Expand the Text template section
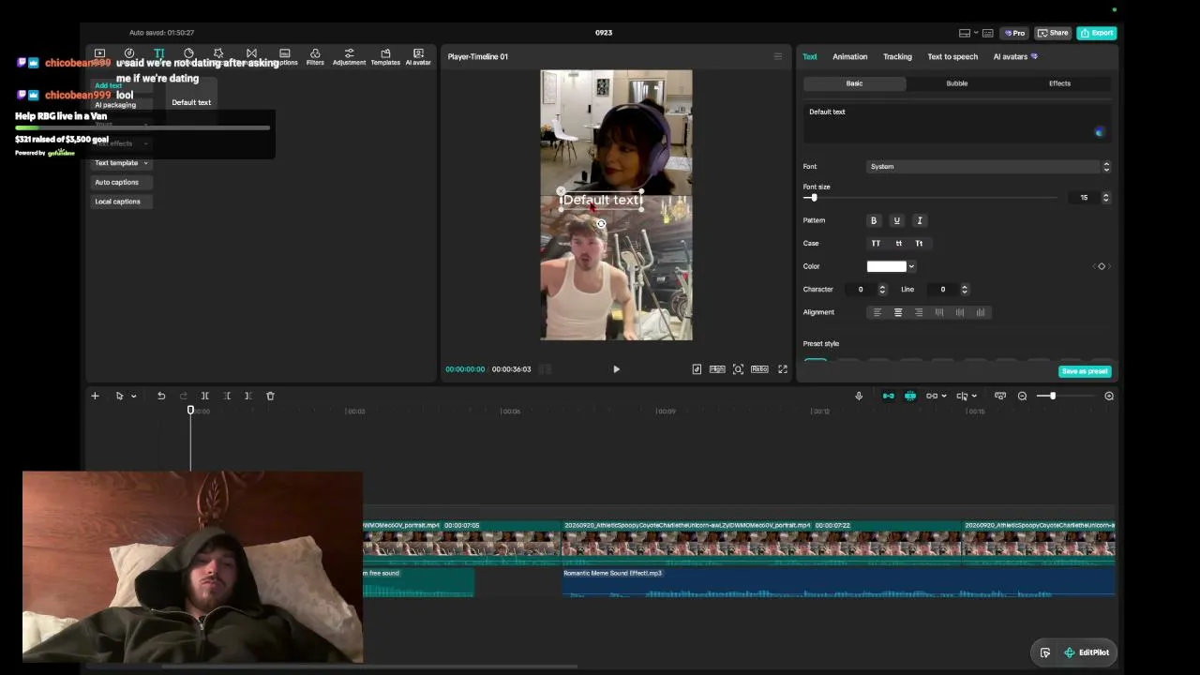 click(122, 163)
